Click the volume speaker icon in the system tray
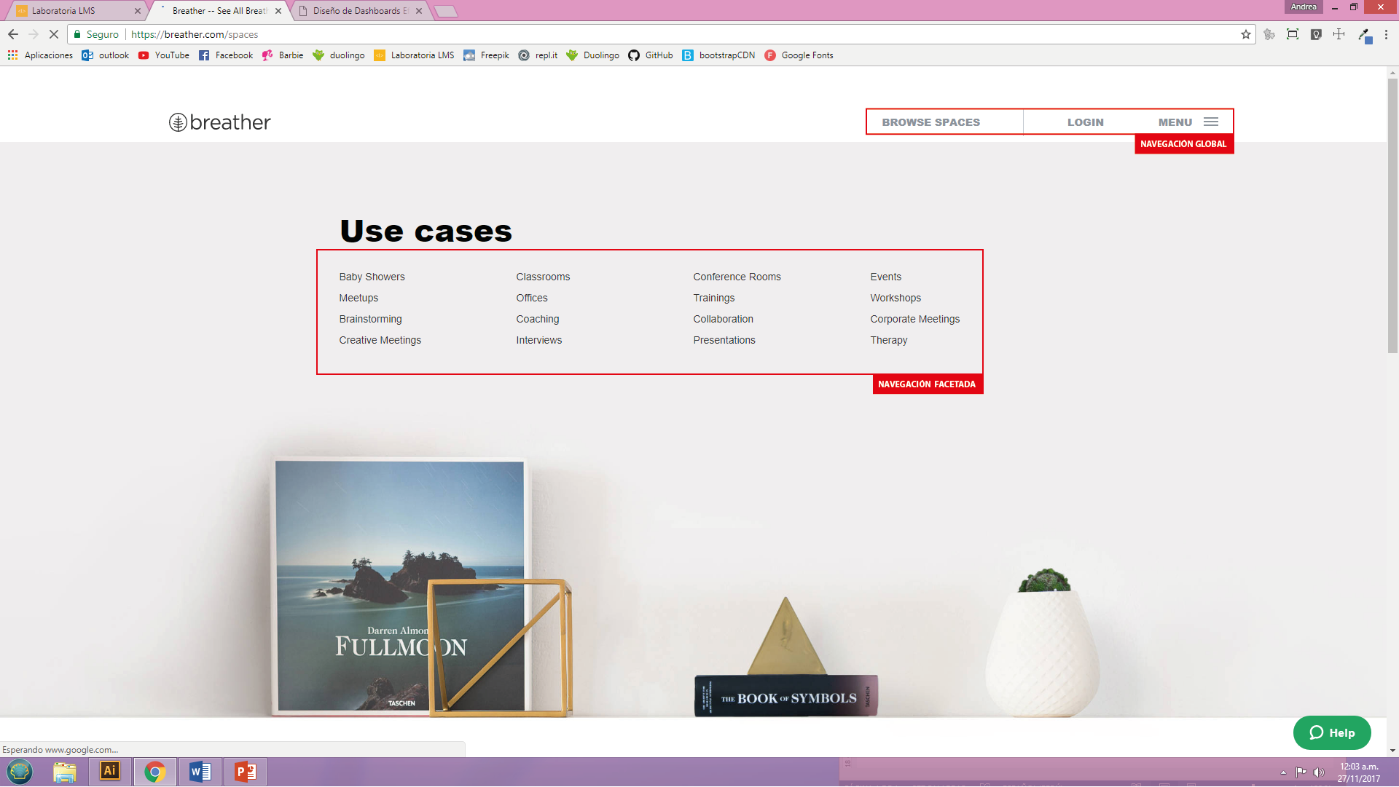Viewport: 1399px width, 787px height. coord(1318,772)
